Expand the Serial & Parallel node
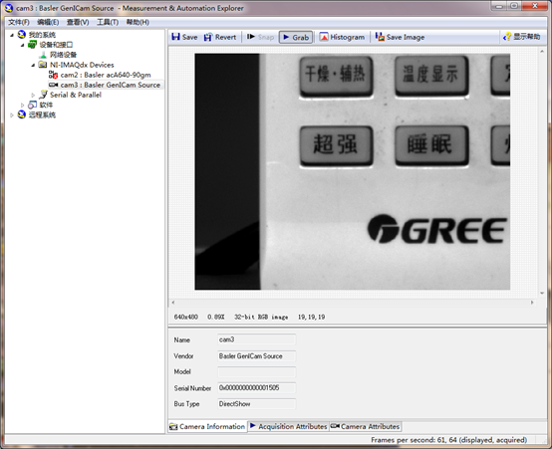This screenshot has width=552, height=449. 33,95
